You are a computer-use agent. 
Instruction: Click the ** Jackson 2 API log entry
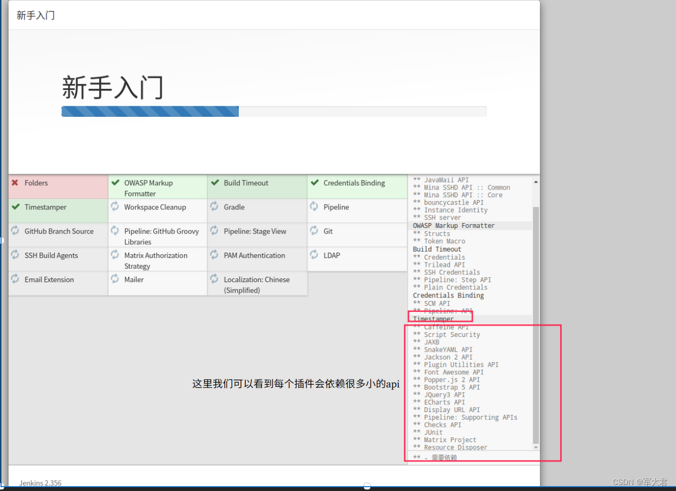tap(443, 357)
